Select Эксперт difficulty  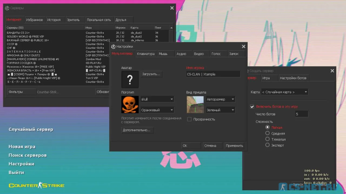tap(268, 145)
